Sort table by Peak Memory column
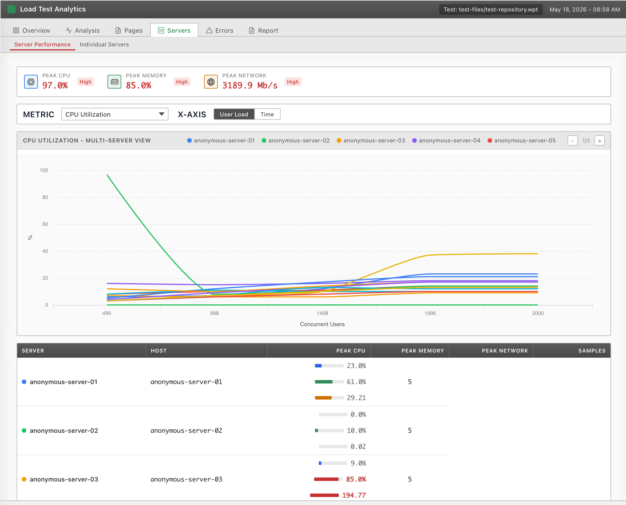This screenshot has width=626, height=505. (410, 351)
